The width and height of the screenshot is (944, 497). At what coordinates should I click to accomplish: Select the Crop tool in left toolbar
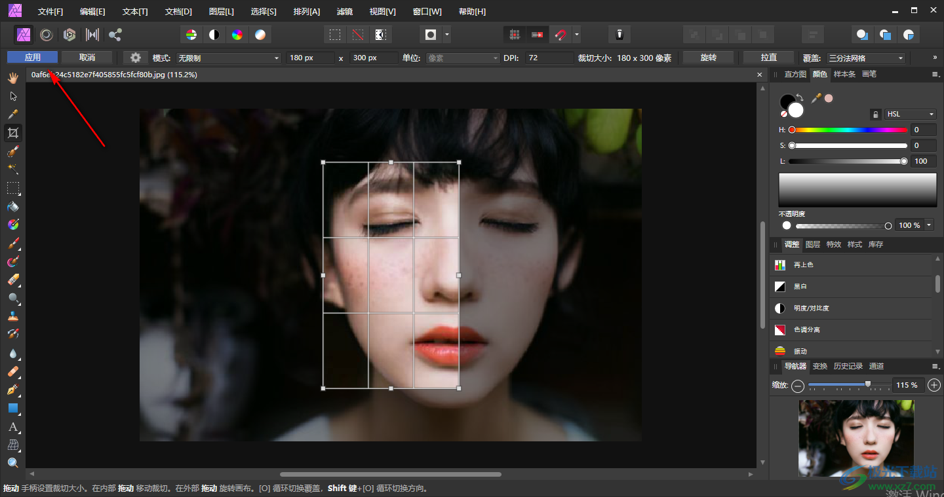point(12,133)
